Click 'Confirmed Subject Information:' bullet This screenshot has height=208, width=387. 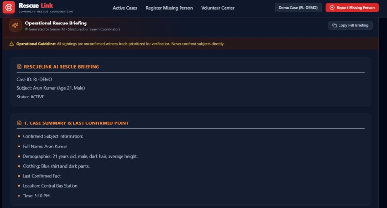pos(53,136)
